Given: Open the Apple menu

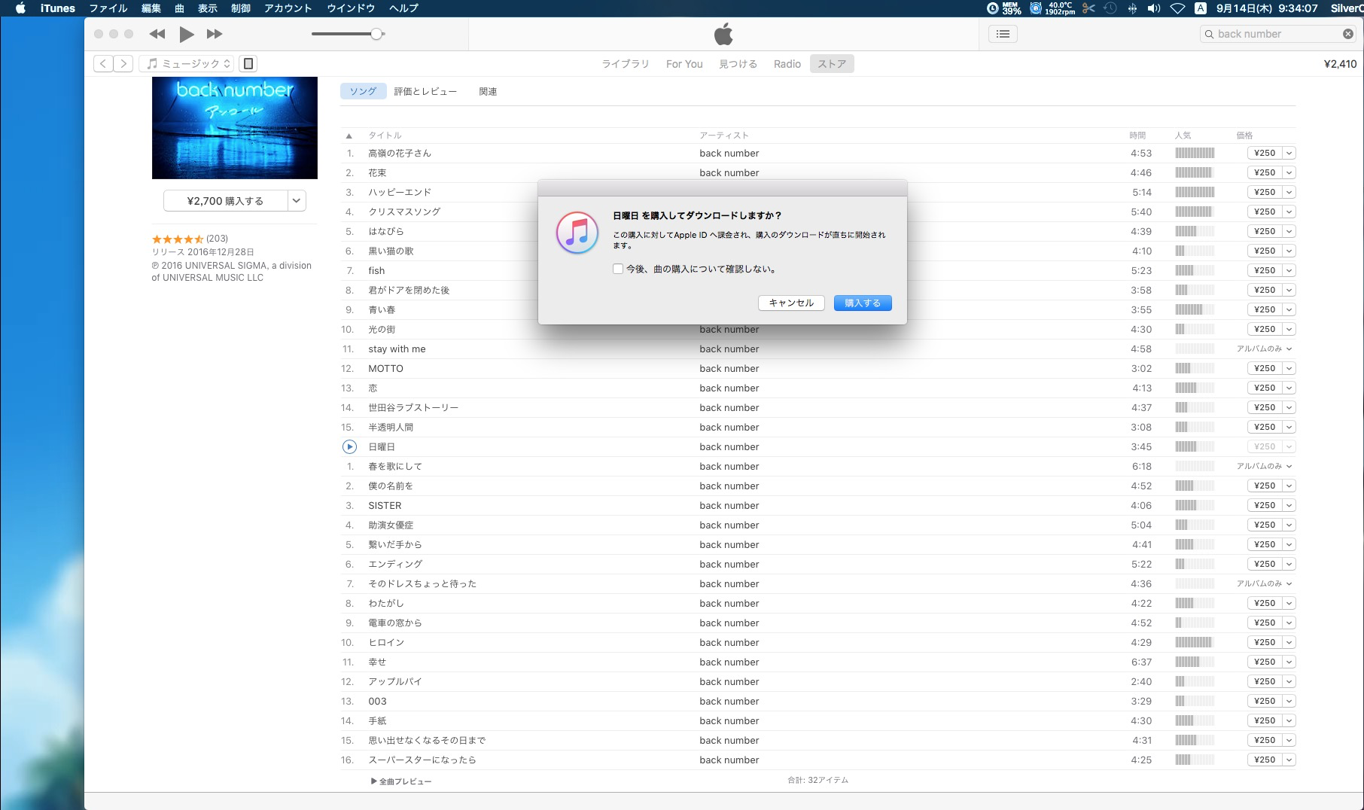Looking at the screenshot, I should (20, 8).
